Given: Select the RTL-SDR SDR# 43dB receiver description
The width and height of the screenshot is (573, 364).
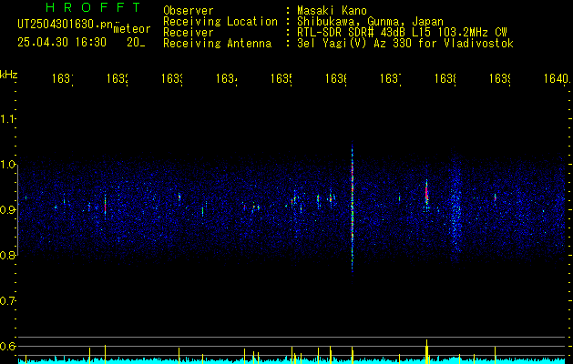Looking at the screenshot, I should click(402, 33).
